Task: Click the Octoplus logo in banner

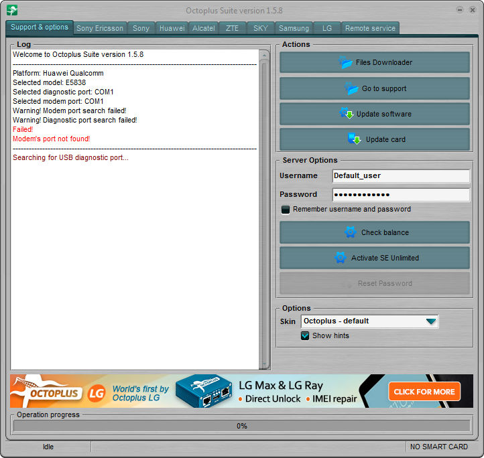Action: (x=46, y=391)
